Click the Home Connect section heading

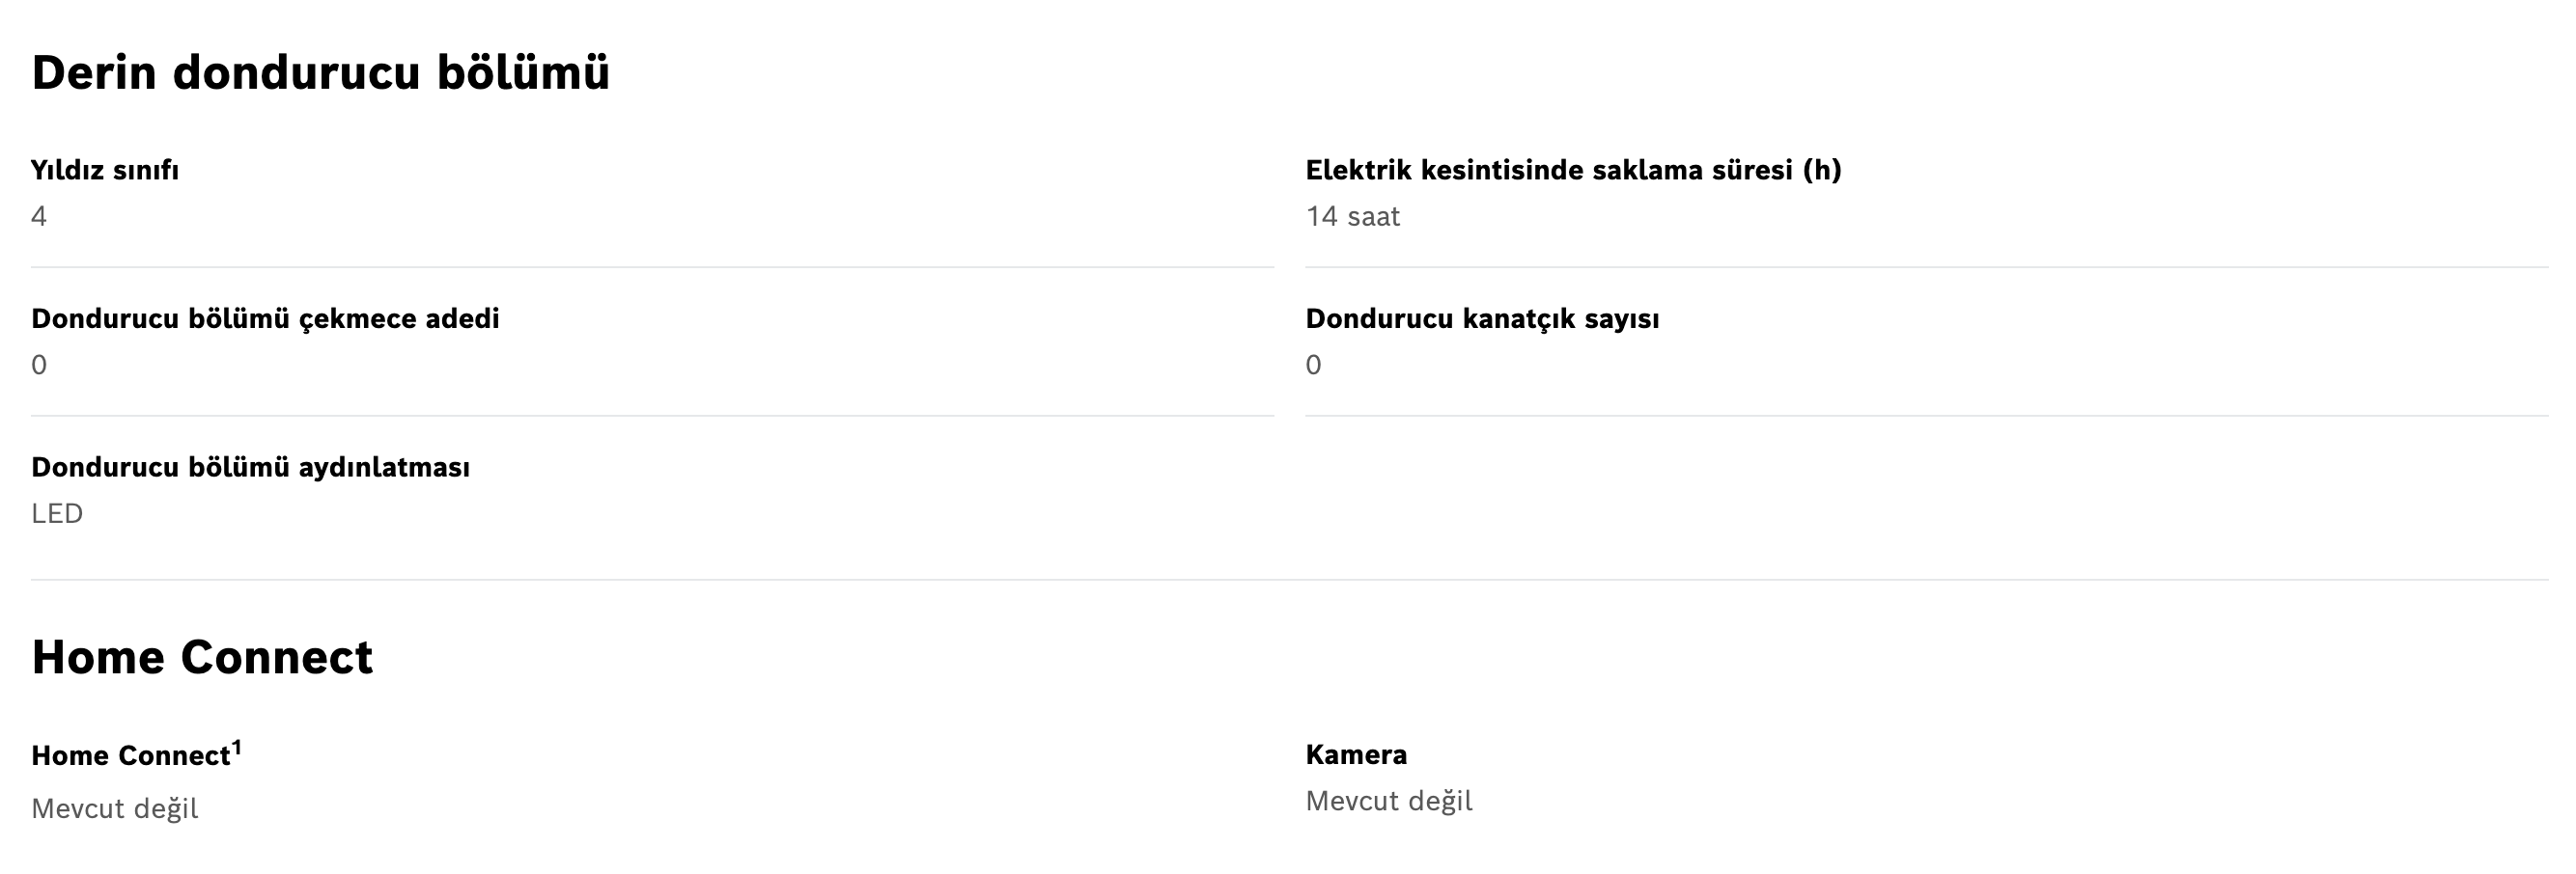point(202,657)
